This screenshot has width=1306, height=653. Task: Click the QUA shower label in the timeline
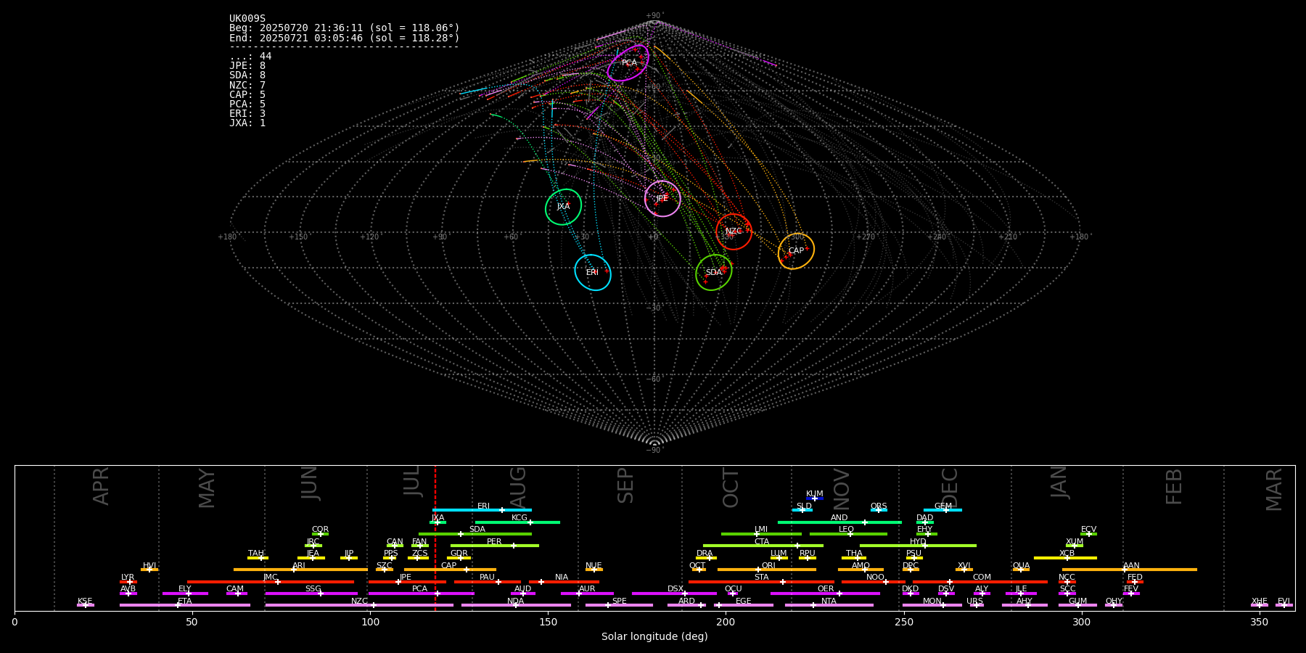[1021, 566]
